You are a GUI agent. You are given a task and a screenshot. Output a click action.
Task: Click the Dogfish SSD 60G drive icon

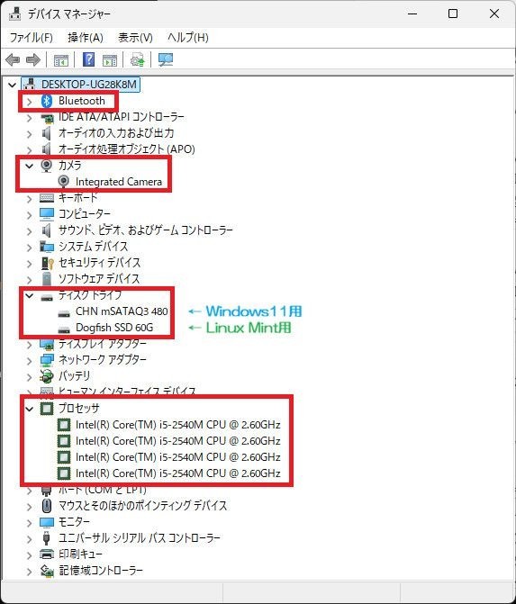[64, 329]
